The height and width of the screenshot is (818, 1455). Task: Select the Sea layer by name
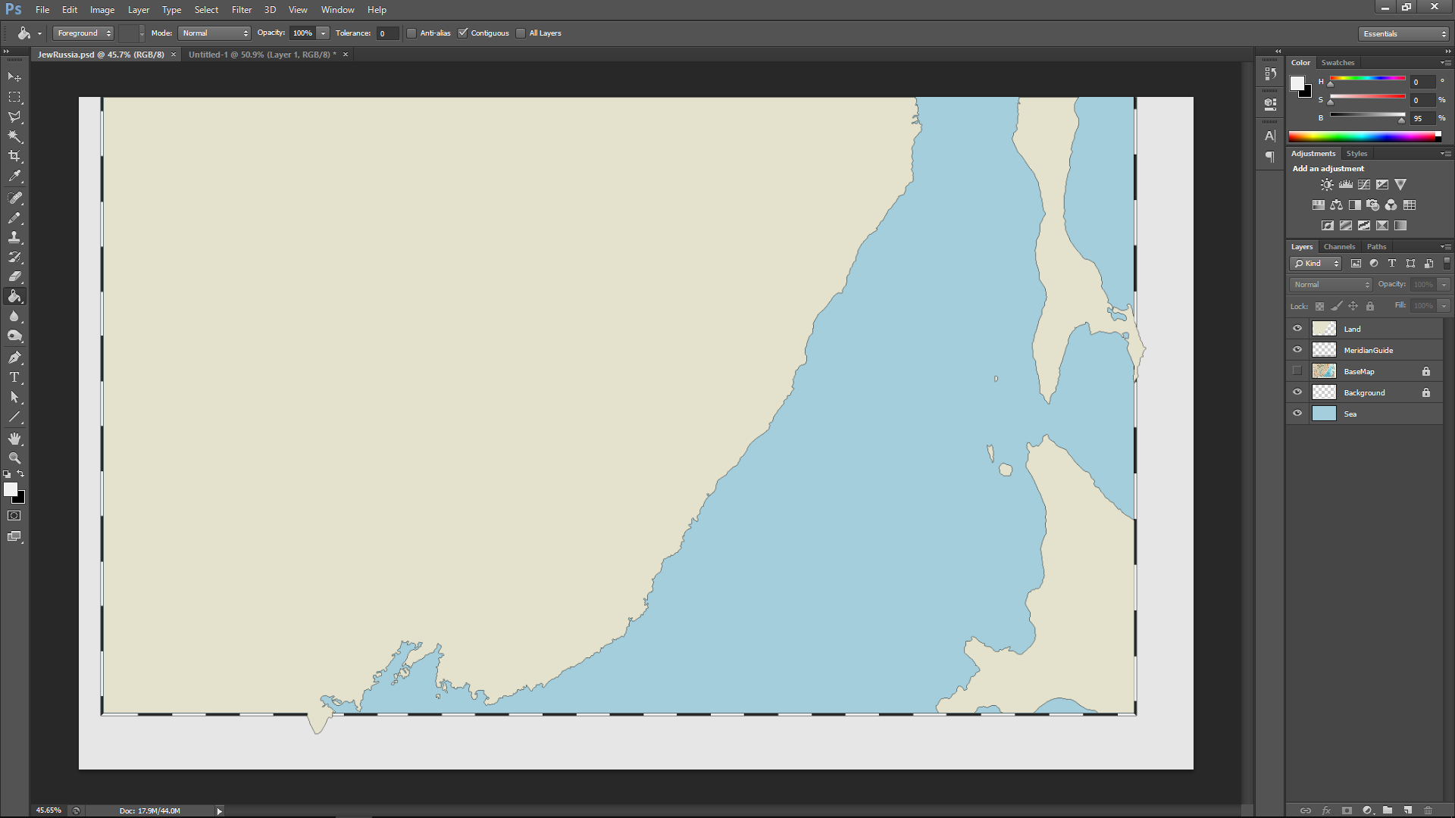(1350, 414)
